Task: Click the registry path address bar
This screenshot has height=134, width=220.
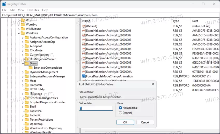Action: 110,15
